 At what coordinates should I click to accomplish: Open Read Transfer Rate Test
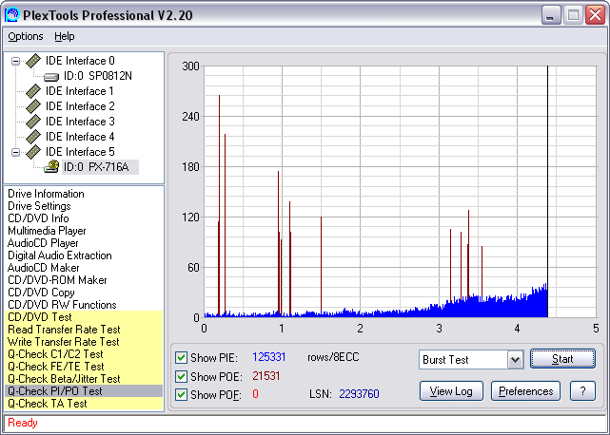point(84,330)
